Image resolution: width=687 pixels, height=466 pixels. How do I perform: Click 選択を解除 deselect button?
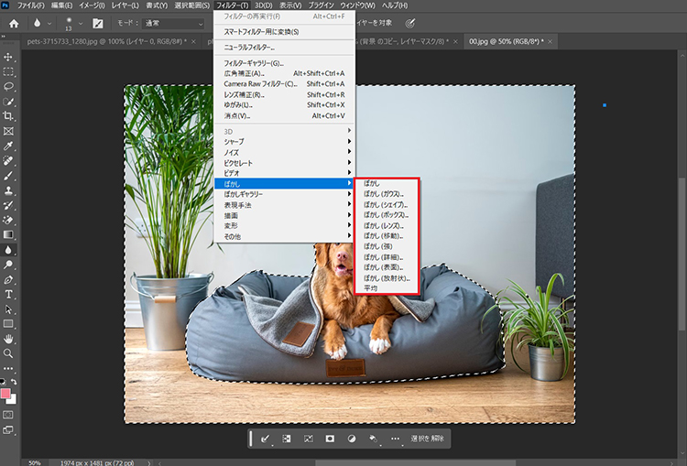click(427, 439)
